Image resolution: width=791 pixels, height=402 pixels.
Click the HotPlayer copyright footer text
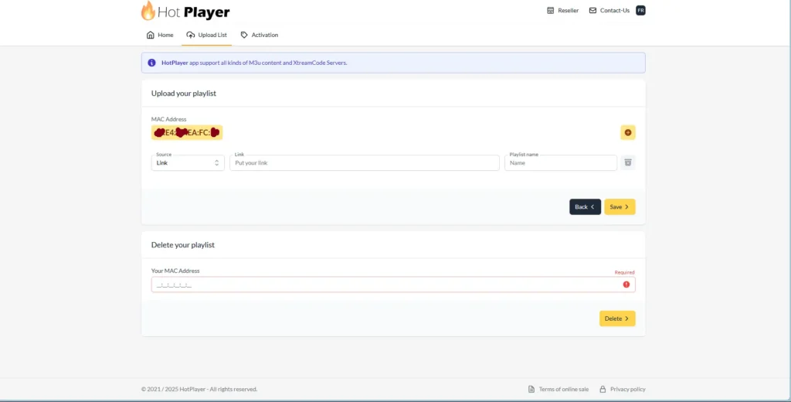(199, 390)
